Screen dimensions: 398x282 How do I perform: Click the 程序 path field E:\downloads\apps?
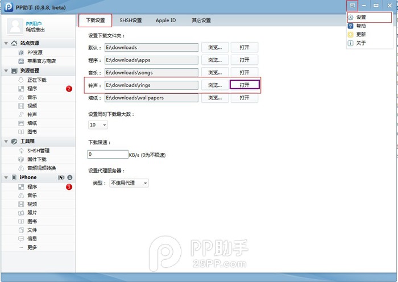(152, 60)
